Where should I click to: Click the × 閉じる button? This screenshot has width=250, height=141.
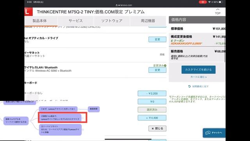tap(157, 128)
